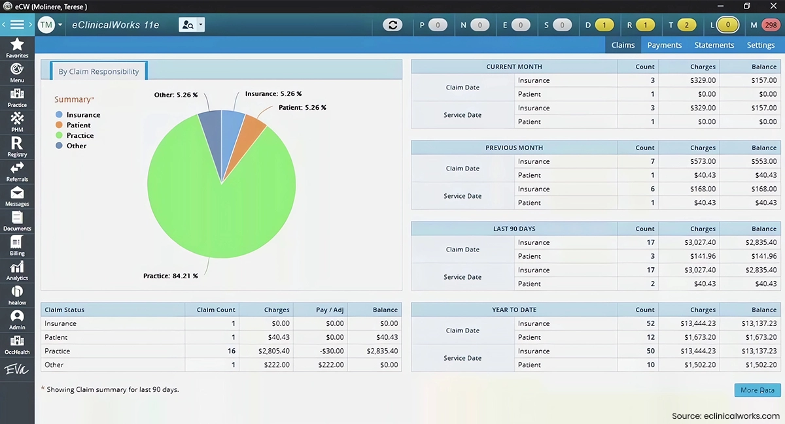Click the LAST 90 DAYS table header

[x=514, y=229]
